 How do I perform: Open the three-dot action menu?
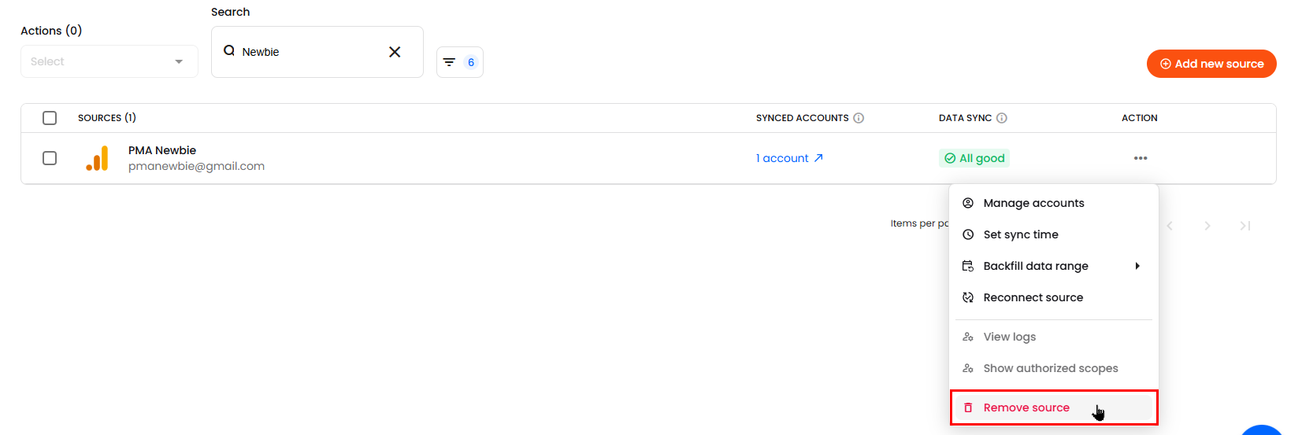(1140, 158)
